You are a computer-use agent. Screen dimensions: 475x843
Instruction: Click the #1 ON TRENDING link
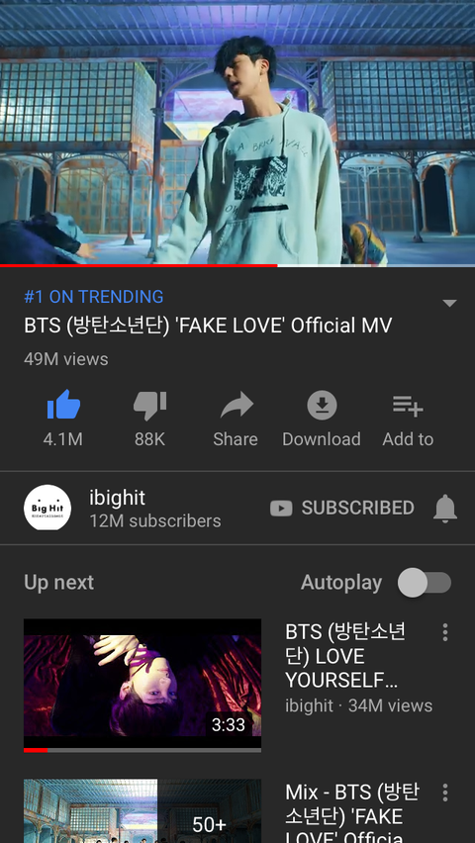coord(94,297)
